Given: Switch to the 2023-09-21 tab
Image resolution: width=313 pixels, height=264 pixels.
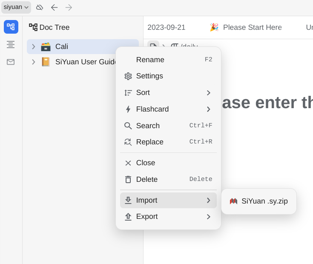Looking at the screenshot, I should pos(166,27).
